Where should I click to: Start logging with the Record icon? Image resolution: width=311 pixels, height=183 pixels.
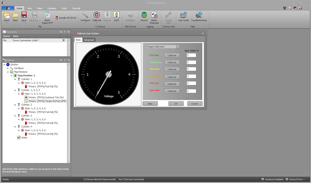coord(144,15)
